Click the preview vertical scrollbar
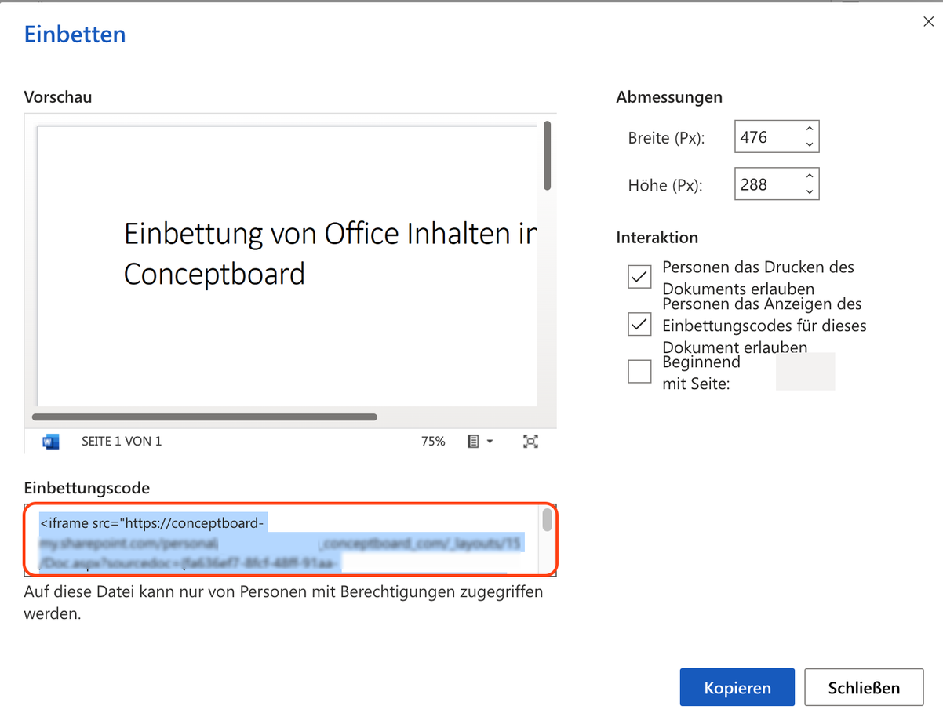Image resolution: width=943 pixels, height=724 pixels. coord(548,155)
